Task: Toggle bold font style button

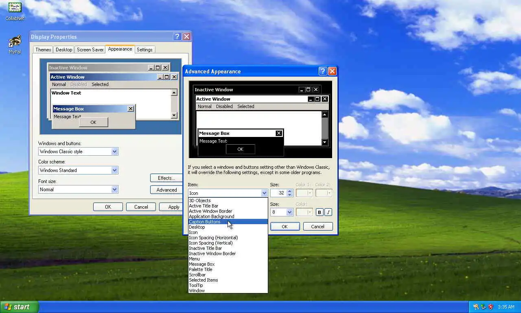Action: 320,212
